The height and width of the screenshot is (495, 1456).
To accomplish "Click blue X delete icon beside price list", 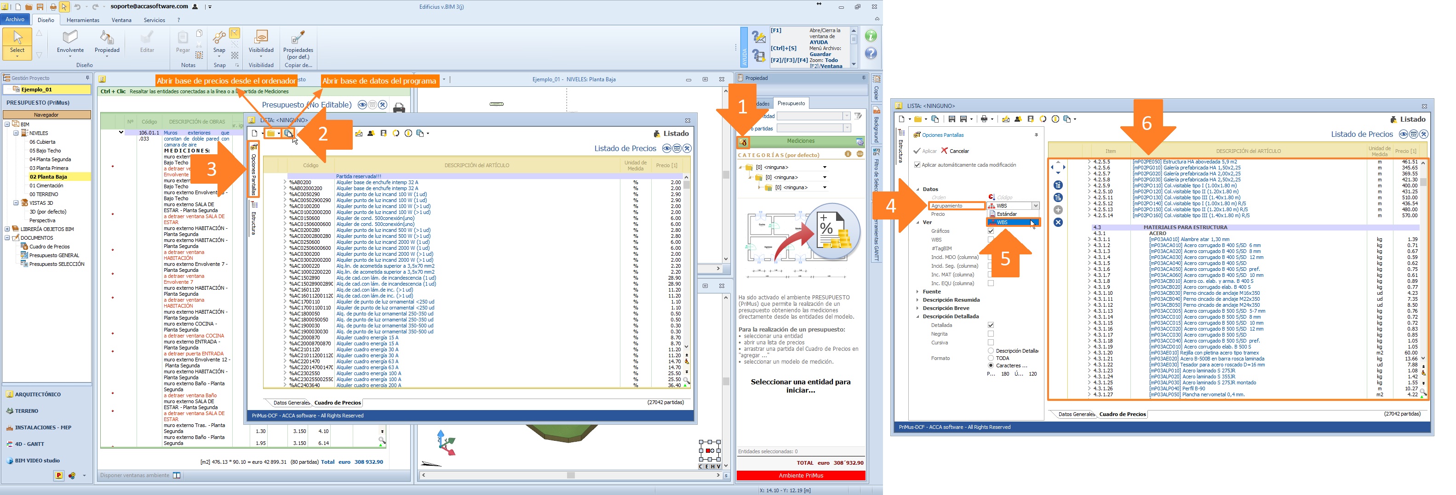I will tap(1058, 222).
